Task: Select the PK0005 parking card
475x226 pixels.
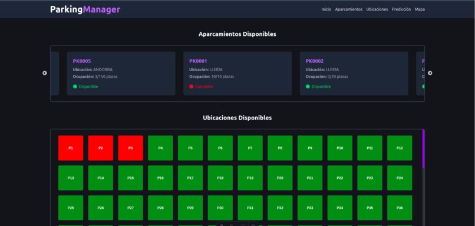Action: tap(121, 74)
